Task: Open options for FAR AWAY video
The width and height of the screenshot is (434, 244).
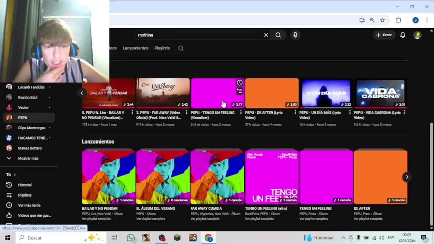Action: [186, 113]
